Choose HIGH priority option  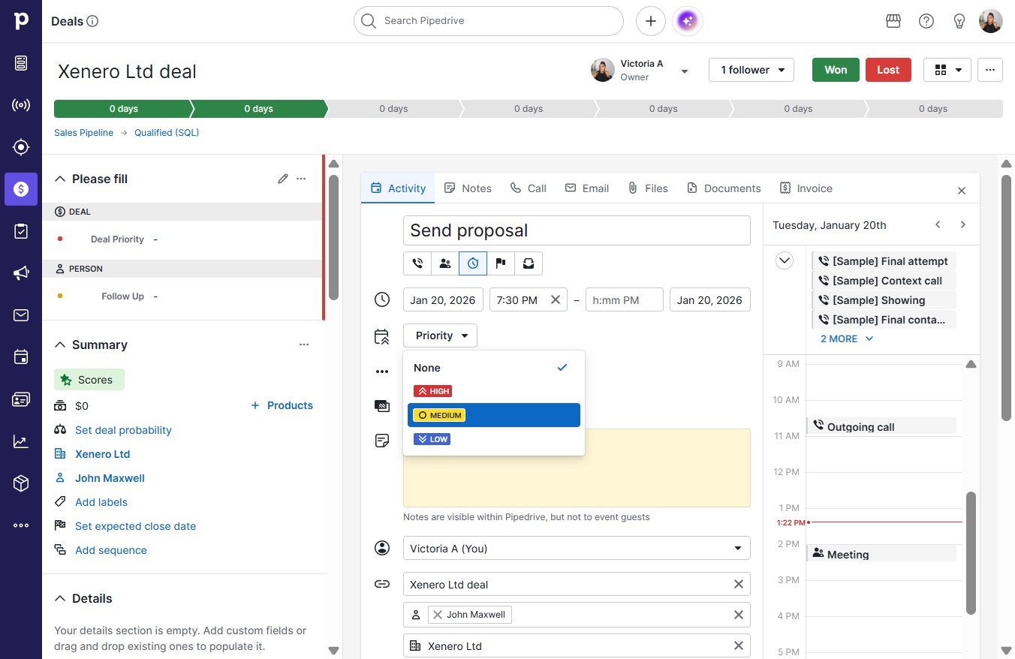click(x=494, y=391)
